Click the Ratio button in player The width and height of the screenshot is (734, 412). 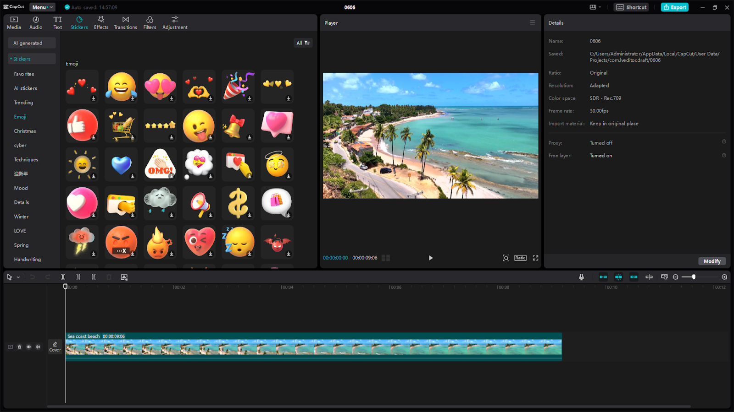(520, 258)
